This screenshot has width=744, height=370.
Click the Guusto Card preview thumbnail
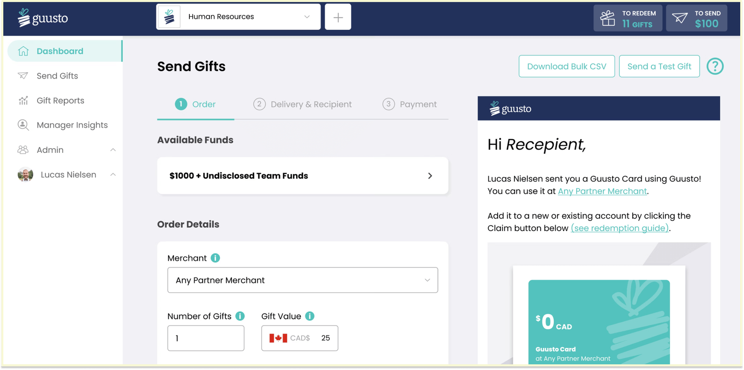pos(599,322)
